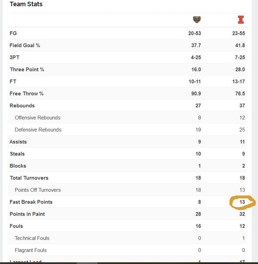Click the Points Off Turnovers label
The height and width of the screenshot is (264, 258).
pos(38,190)
